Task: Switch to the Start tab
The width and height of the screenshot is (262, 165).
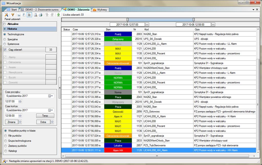Action: (12, 9)
